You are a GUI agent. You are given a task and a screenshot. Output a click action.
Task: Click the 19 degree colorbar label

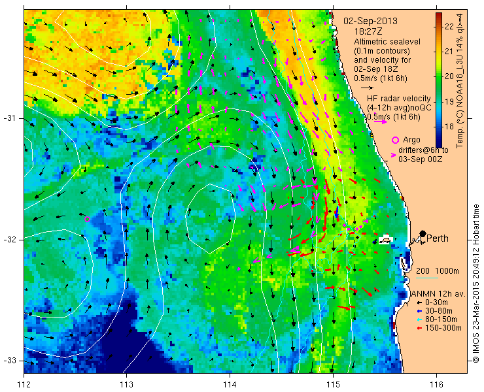[x=449, y=101]
